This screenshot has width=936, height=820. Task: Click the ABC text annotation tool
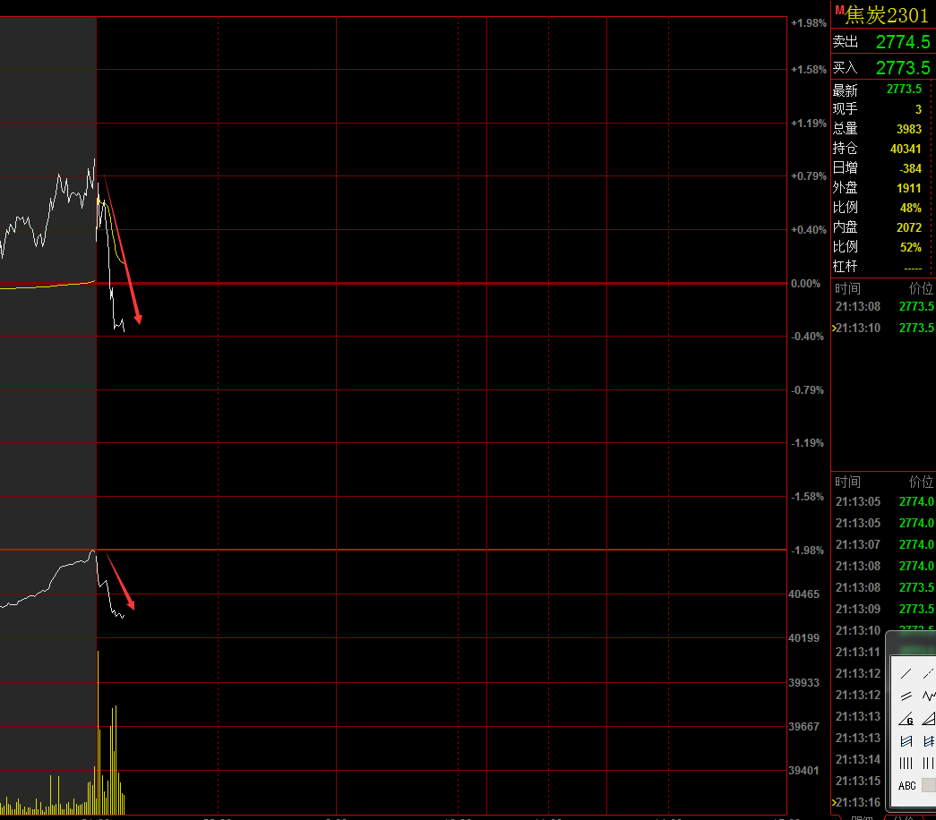click(x=906, y=786)
